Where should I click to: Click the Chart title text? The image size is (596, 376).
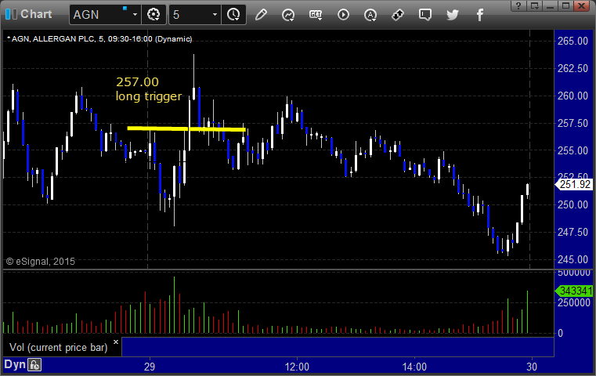(x=36, y=14)
